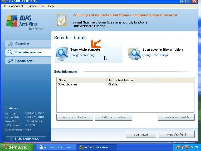Click the Virus DB version value
This screenshot has width=201, height=151.
(x=34, y=121)
